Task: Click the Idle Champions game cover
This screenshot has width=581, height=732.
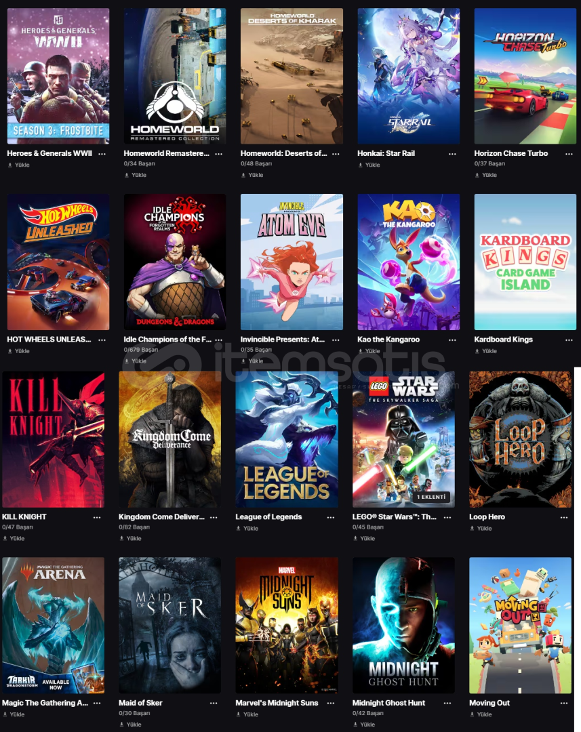Action: [175, 262]
